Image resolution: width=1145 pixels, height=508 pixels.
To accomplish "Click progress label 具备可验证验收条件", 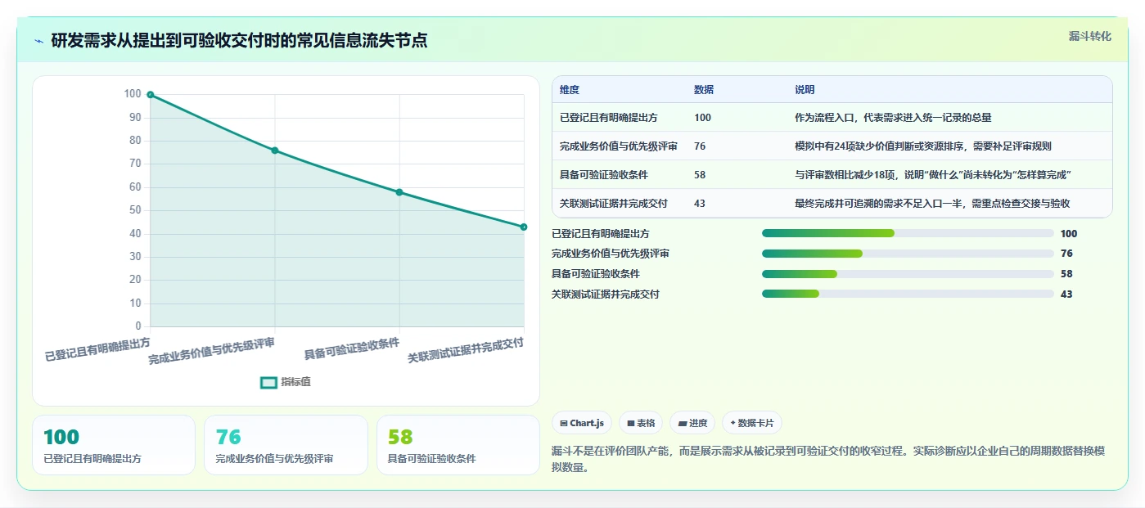I will (596, 274).
